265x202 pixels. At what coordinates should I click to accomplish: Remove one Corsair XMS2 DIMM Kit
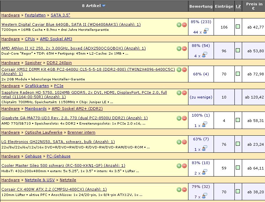(184, 70)
